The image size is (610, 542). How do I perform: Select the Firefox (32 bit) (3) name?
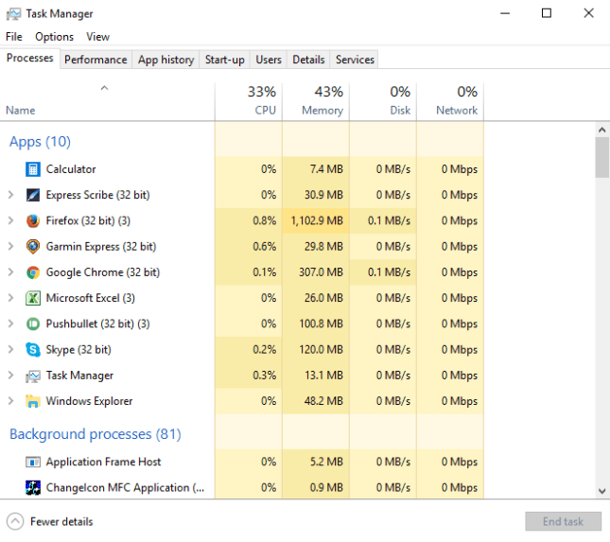tap(88, 220)
